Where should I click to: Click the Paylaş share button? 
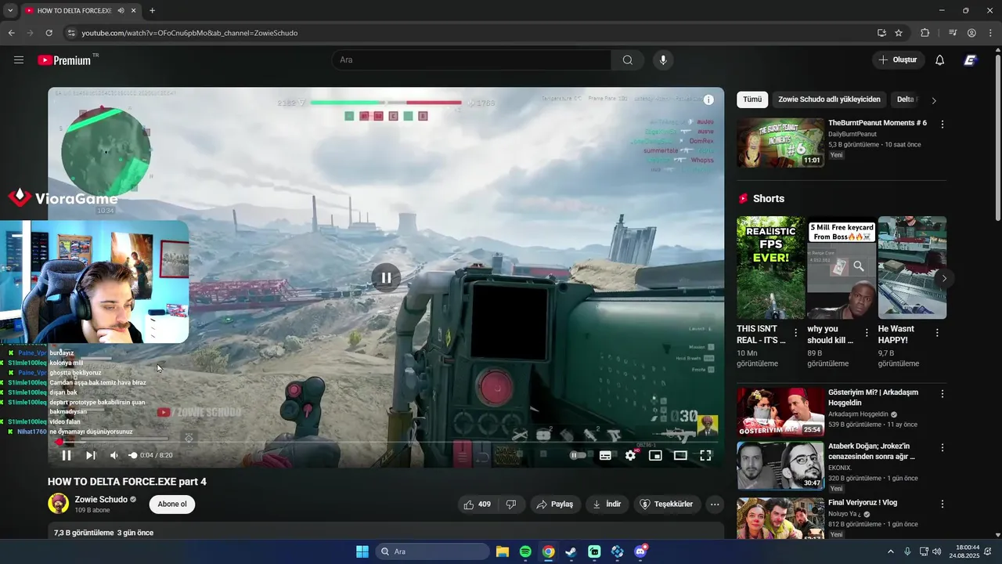pos(555,504)
